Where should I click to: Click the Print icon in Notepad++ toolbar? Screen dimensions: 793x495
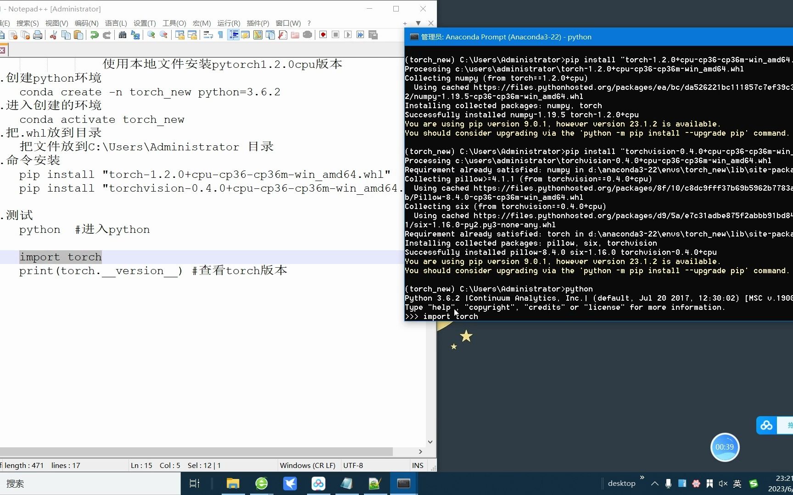pyautogui.click(x=38, y=35)
